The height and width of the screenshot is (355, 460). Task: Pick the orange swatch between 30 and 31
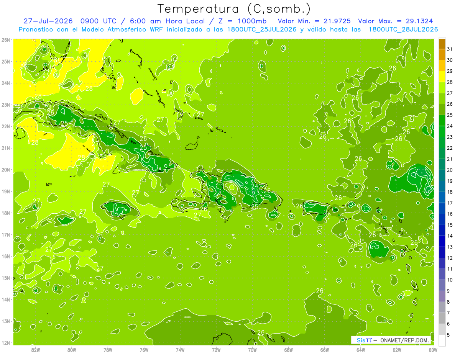click(442, 55)
